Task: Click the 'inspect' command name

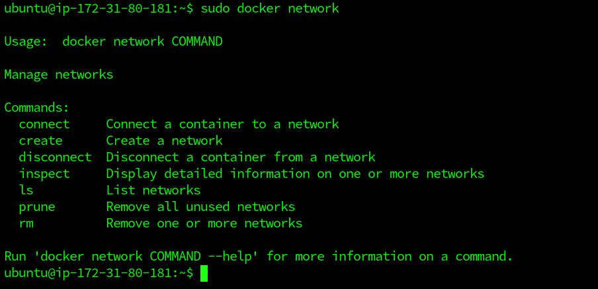Action: click(x=44, y=174)
